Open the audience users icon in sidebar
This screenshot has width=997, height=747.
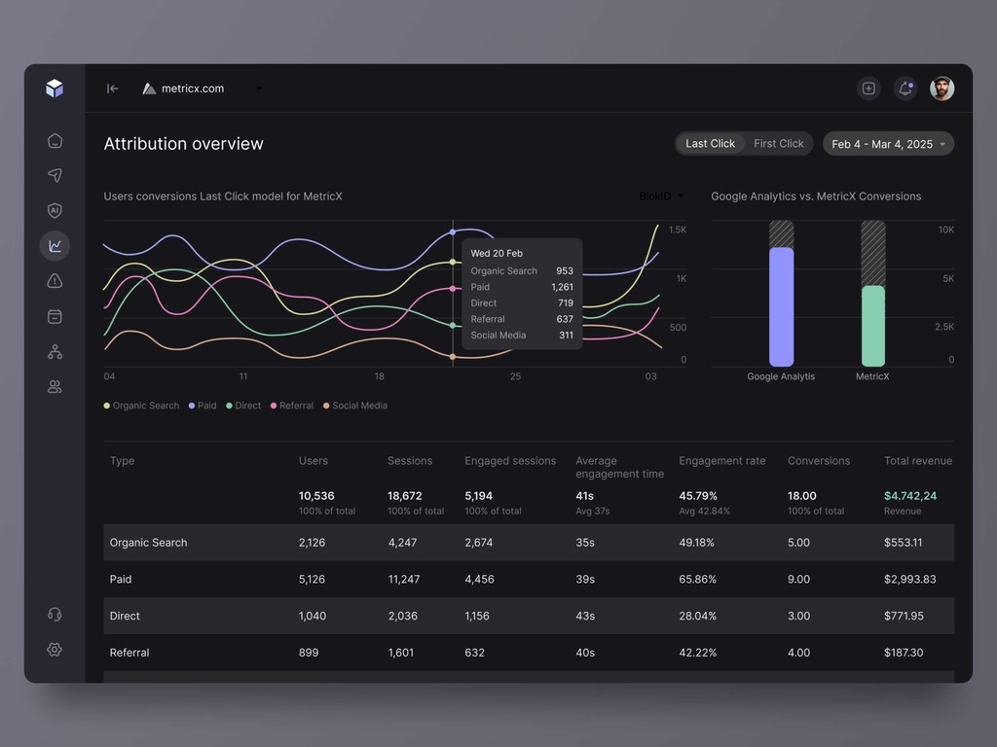(x=55, y=386)
